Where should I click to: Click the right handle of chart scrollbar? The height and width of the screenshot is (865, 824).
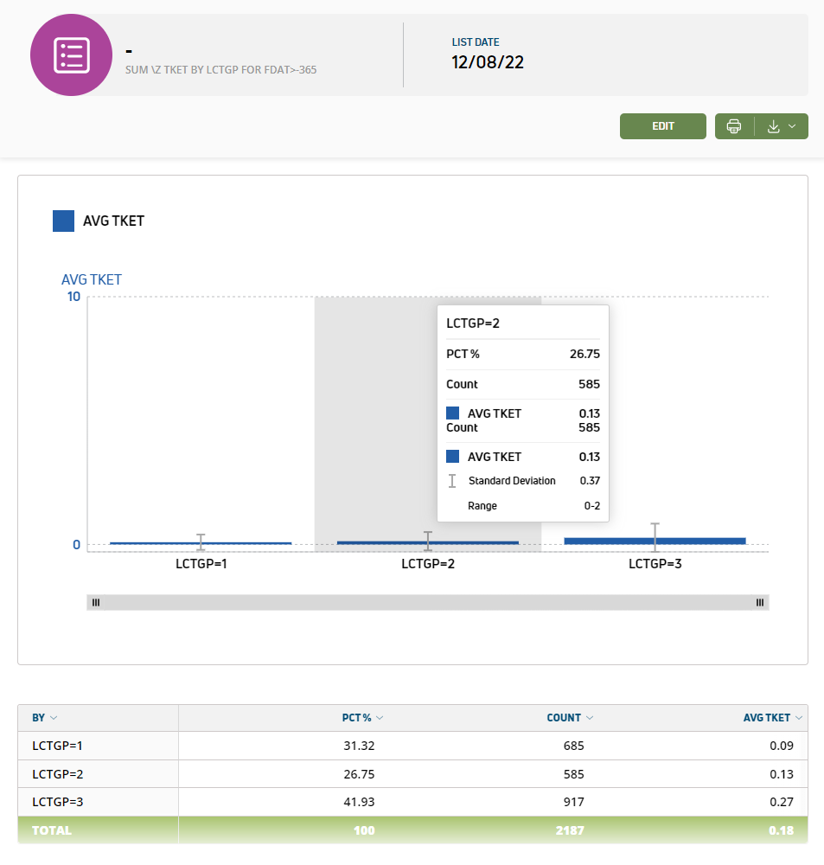(760, 603)
